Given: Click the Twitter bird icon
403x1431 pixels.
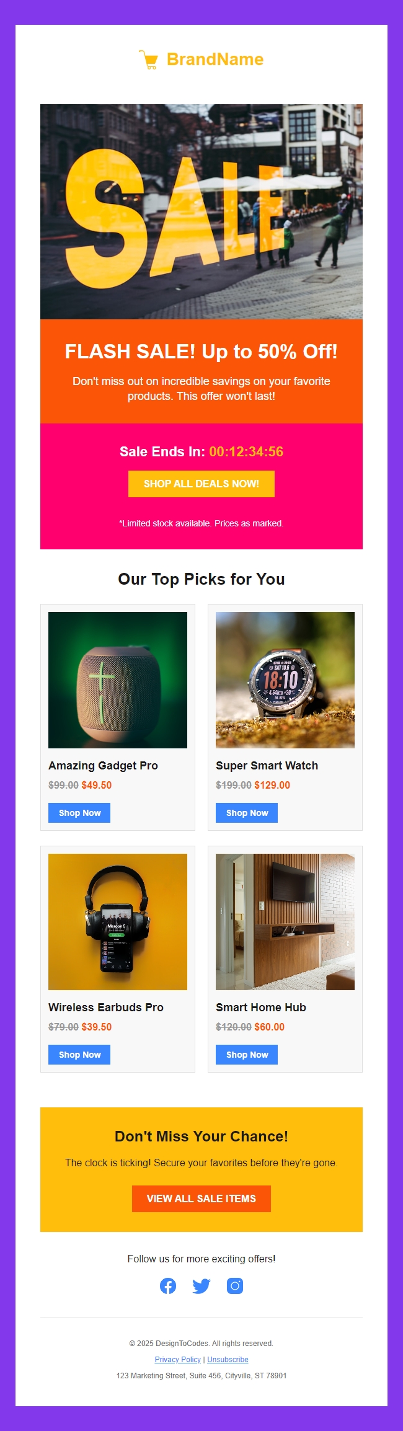Looking at the screenshot, I should (x=201, y=1286).
